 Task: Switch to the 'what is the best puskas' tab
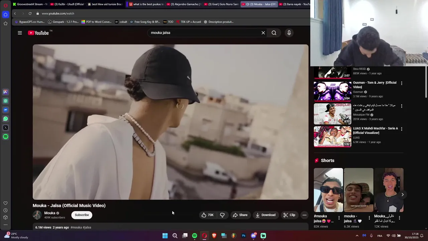[x=146, y=4]
